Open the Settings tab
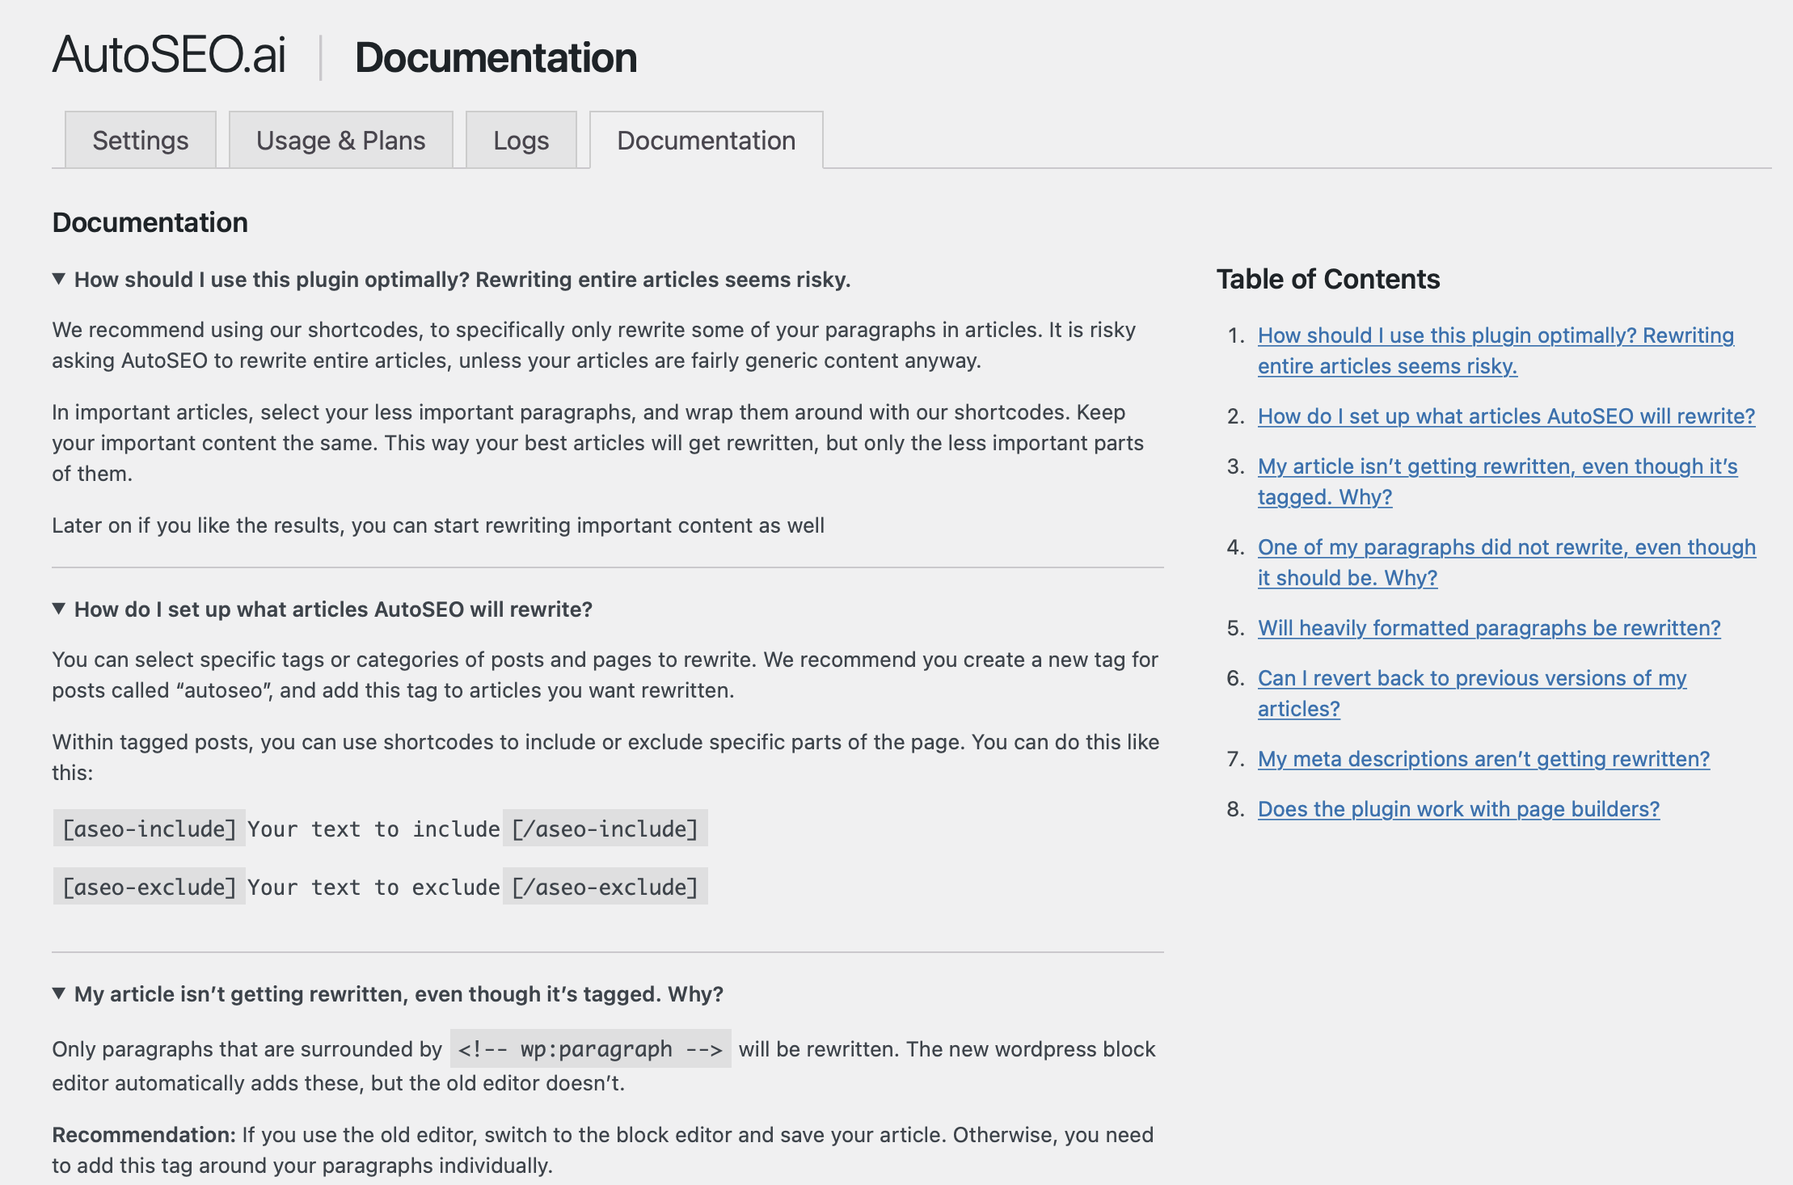Image resolution: width=1793 pixels, height=1185 pixels. click(140, 141)
